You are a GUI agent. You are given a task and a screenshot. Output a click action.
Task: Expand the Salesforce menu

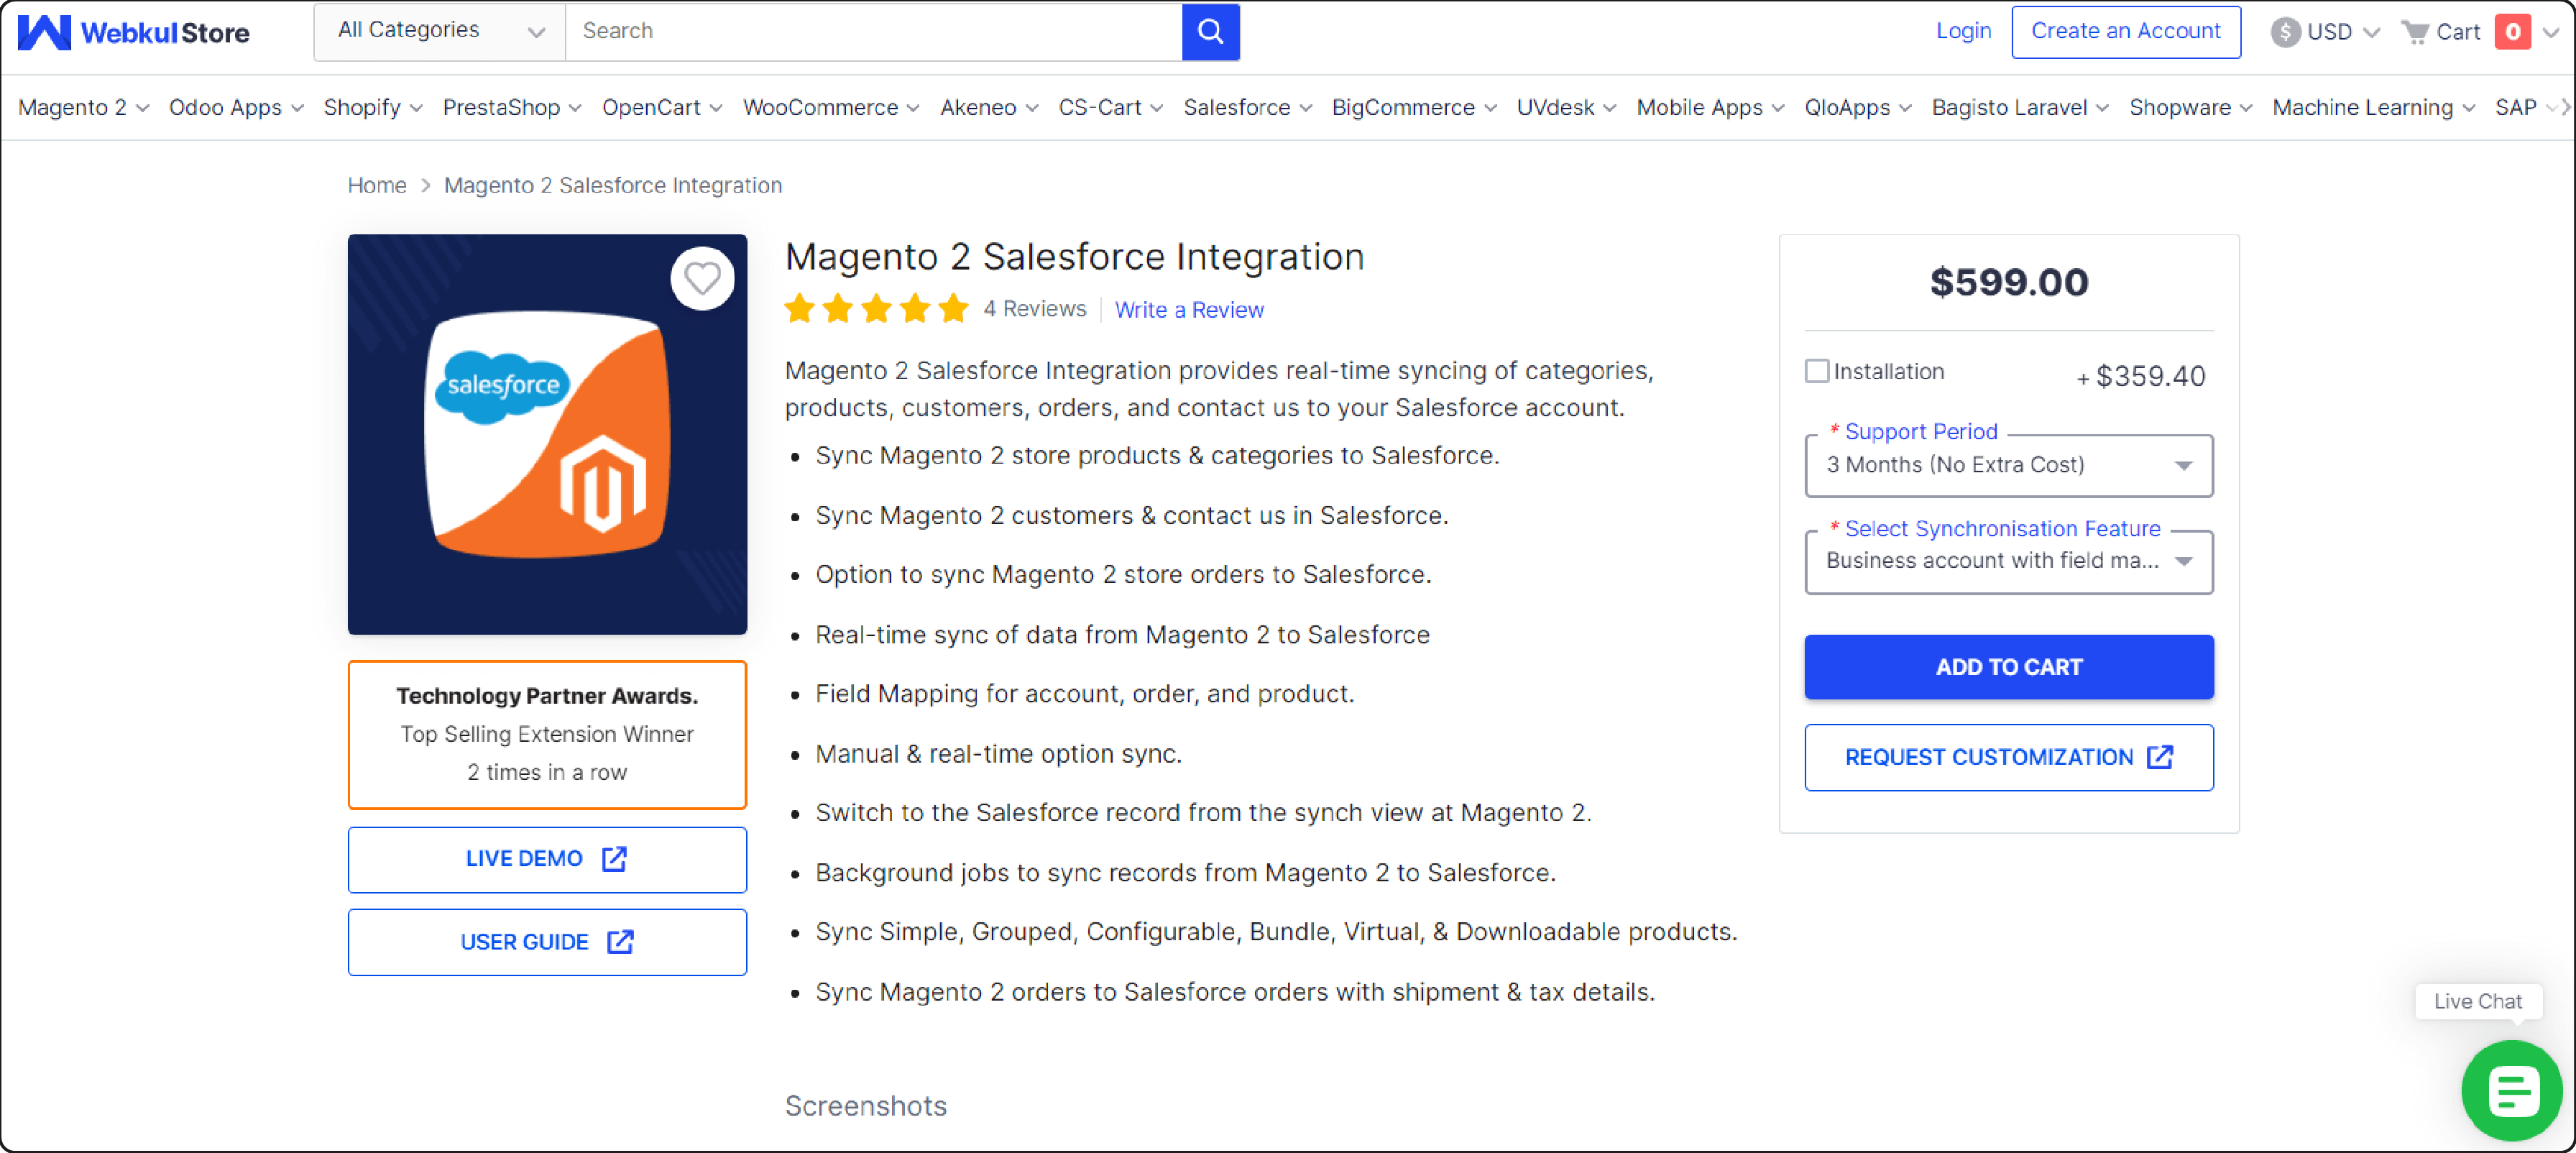point(1248,108)
